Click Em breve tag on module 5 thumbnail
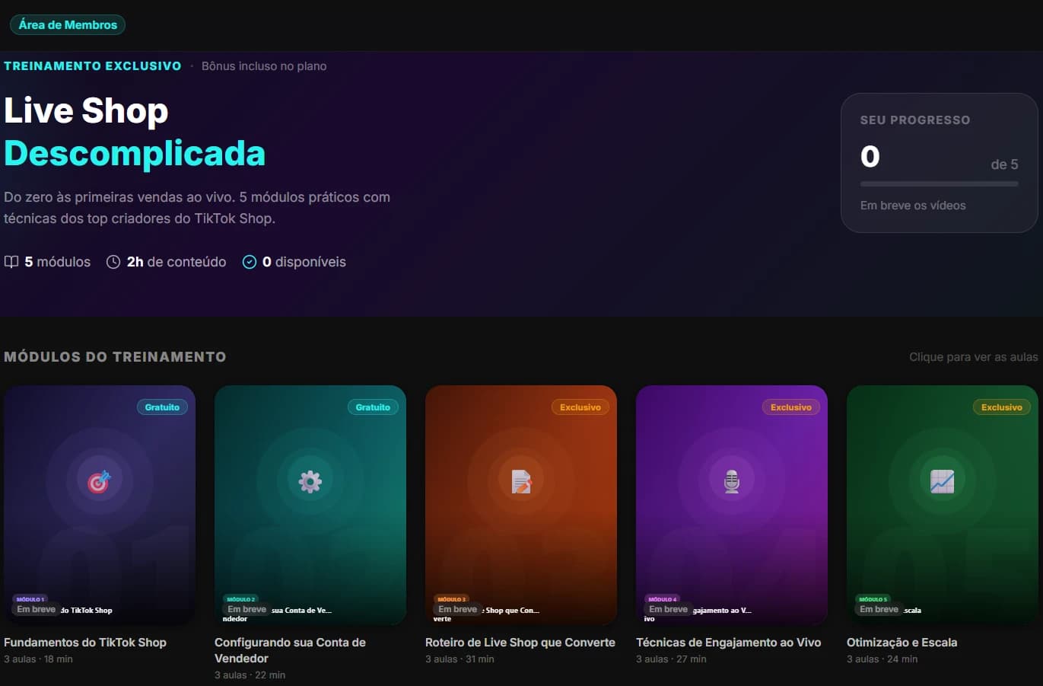 coord(879,609)
